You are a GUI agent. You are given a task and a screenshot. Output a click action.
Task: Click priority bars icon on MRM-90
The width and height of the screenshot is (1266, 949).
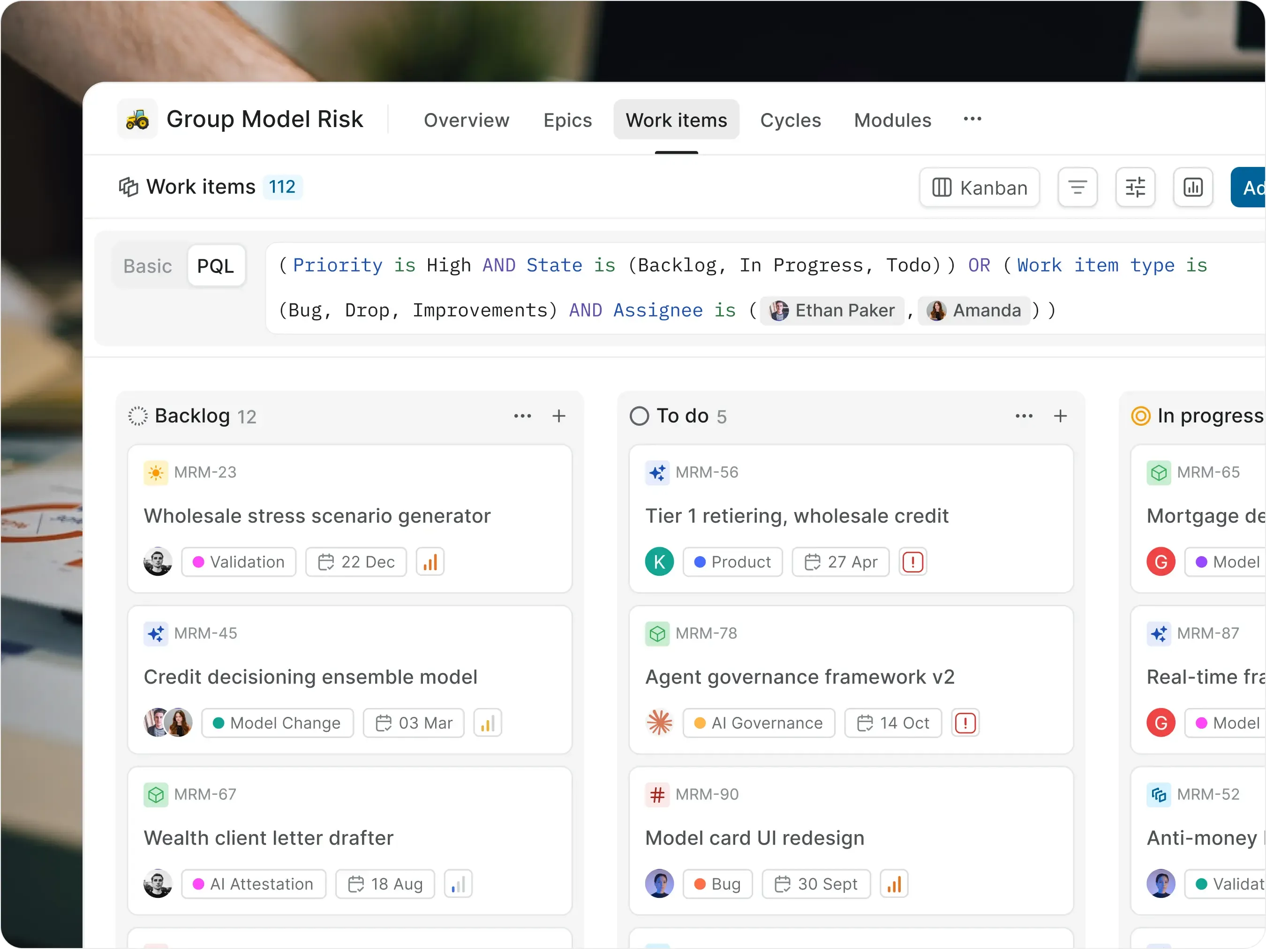click(x=894, y=883)
